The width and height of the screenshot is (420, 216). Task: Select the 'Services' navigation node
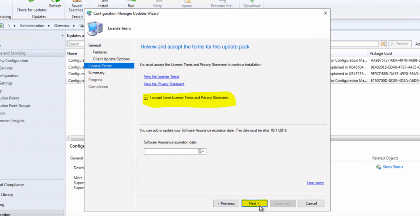(7, 68)
